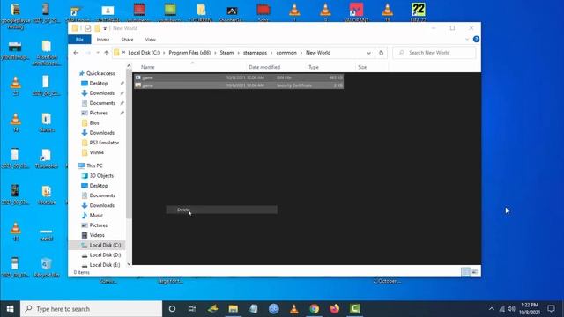This screenshot has width=564, height=317.
Task: Click the taskbar search box
Action: [x=92, y=309]
